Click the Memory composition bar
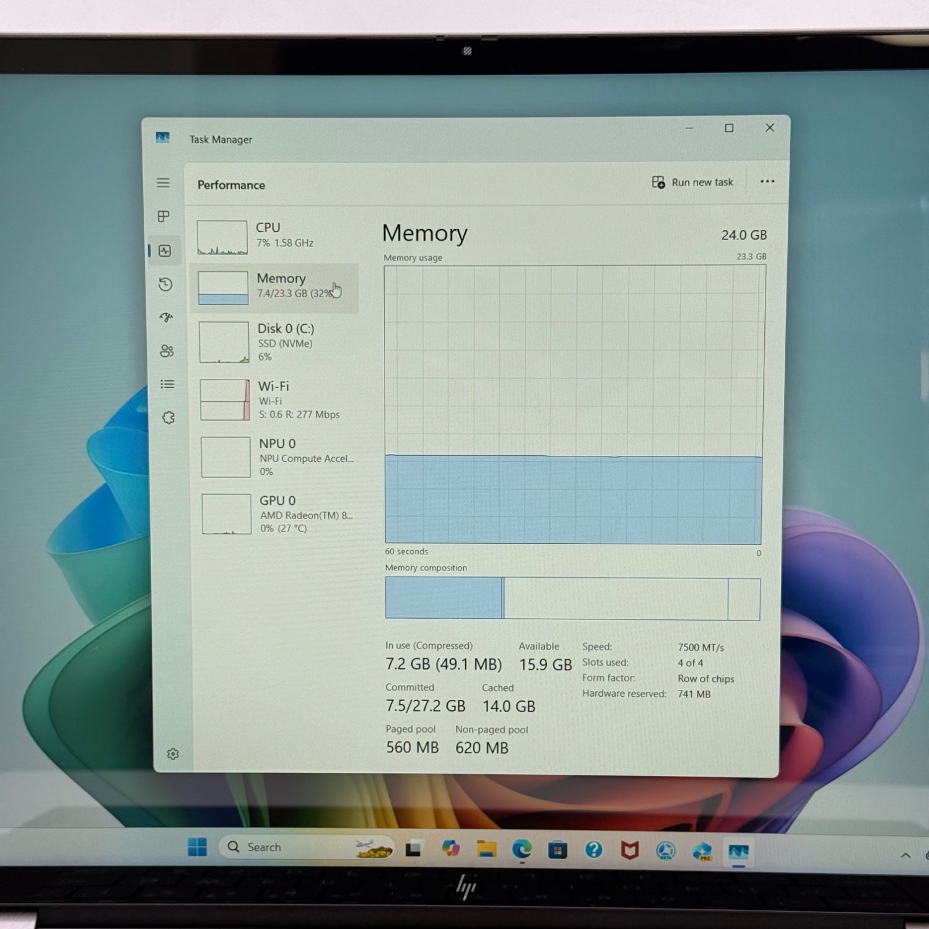 572,599
